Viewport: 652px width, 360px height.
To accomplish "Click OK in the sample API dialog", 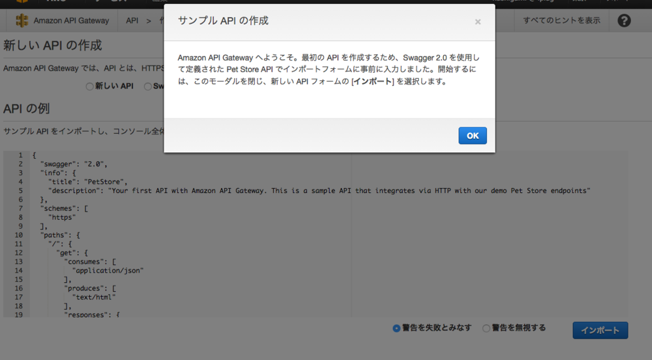I will point(472,136).
